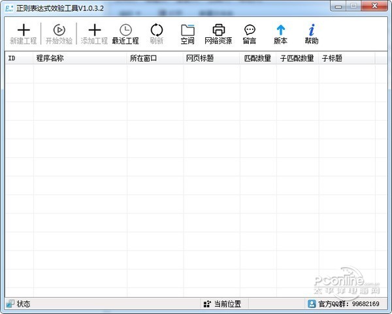392x314 pixels.
Task: Click the 添加工程 plus icon
Action: [95, 30]
